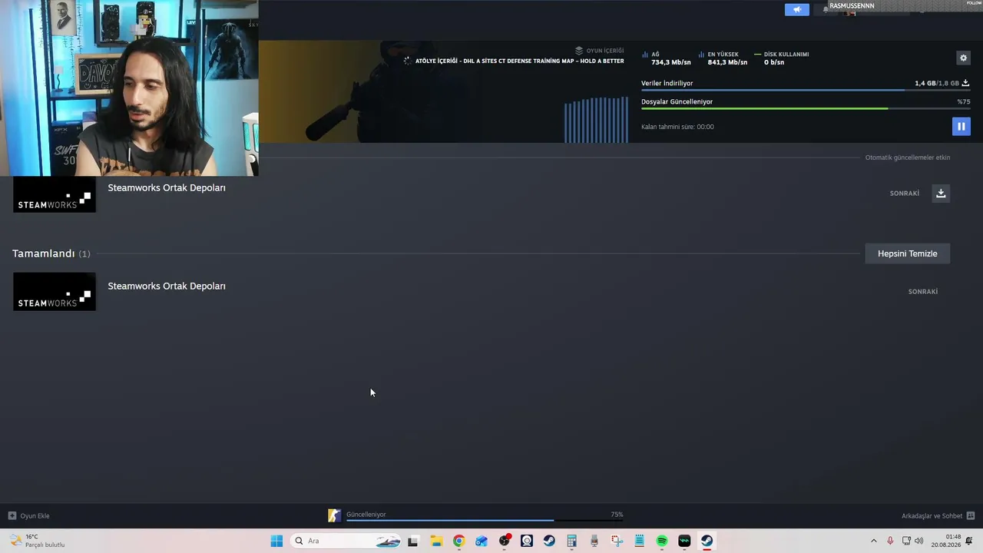Open Google Chrome from the taskbar

458,541
